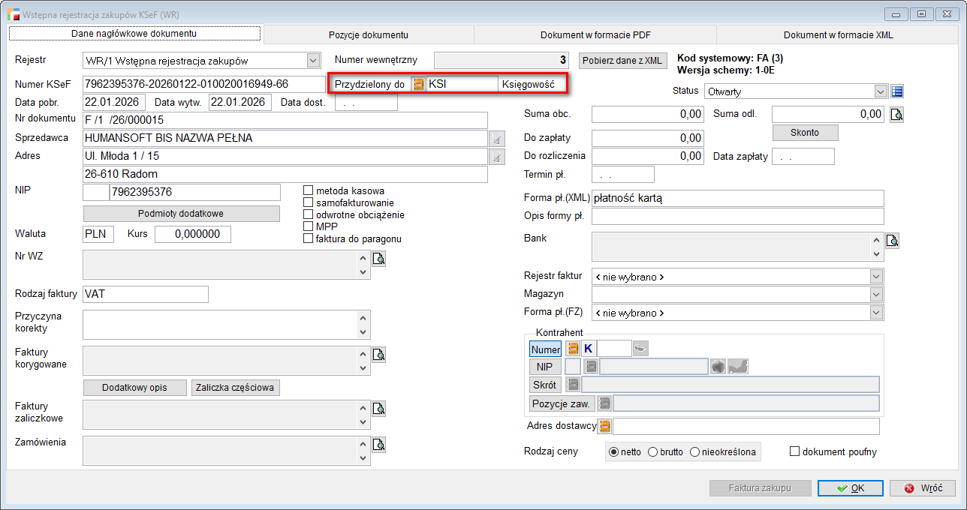Click into the Nr dokumentu field

[285, 120]
